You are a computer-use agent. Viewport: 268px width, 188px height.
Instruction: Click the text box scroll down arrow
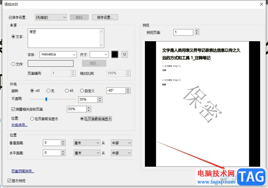click(x=101, y=45)
